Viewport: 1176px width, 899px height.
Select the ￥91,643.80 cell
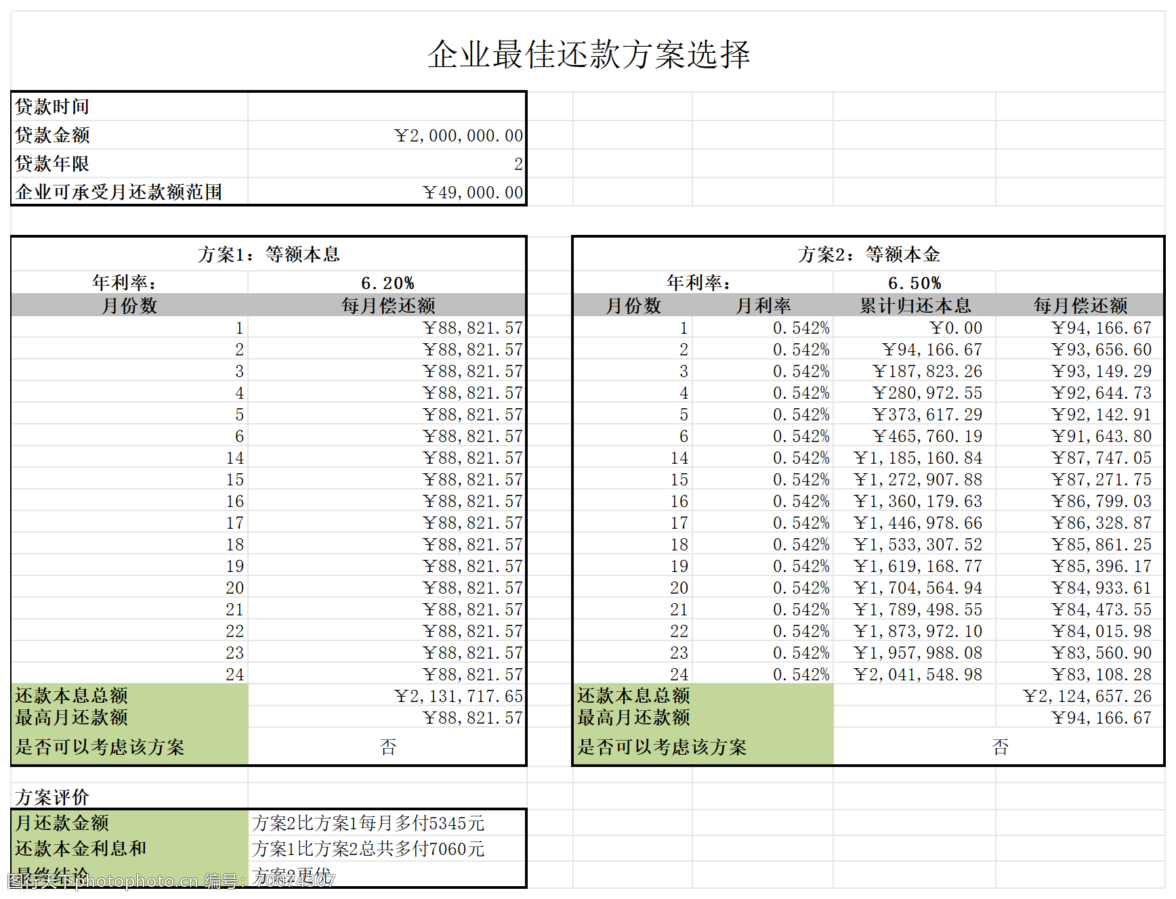point(1080,437)
